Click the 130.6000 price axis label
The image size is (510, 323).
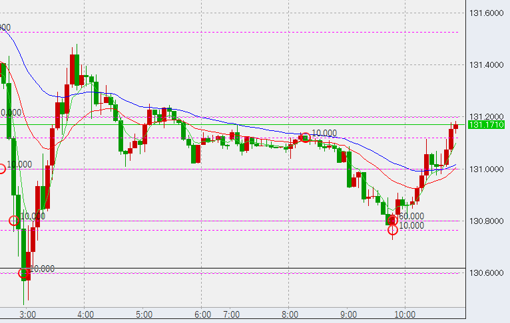485,272
